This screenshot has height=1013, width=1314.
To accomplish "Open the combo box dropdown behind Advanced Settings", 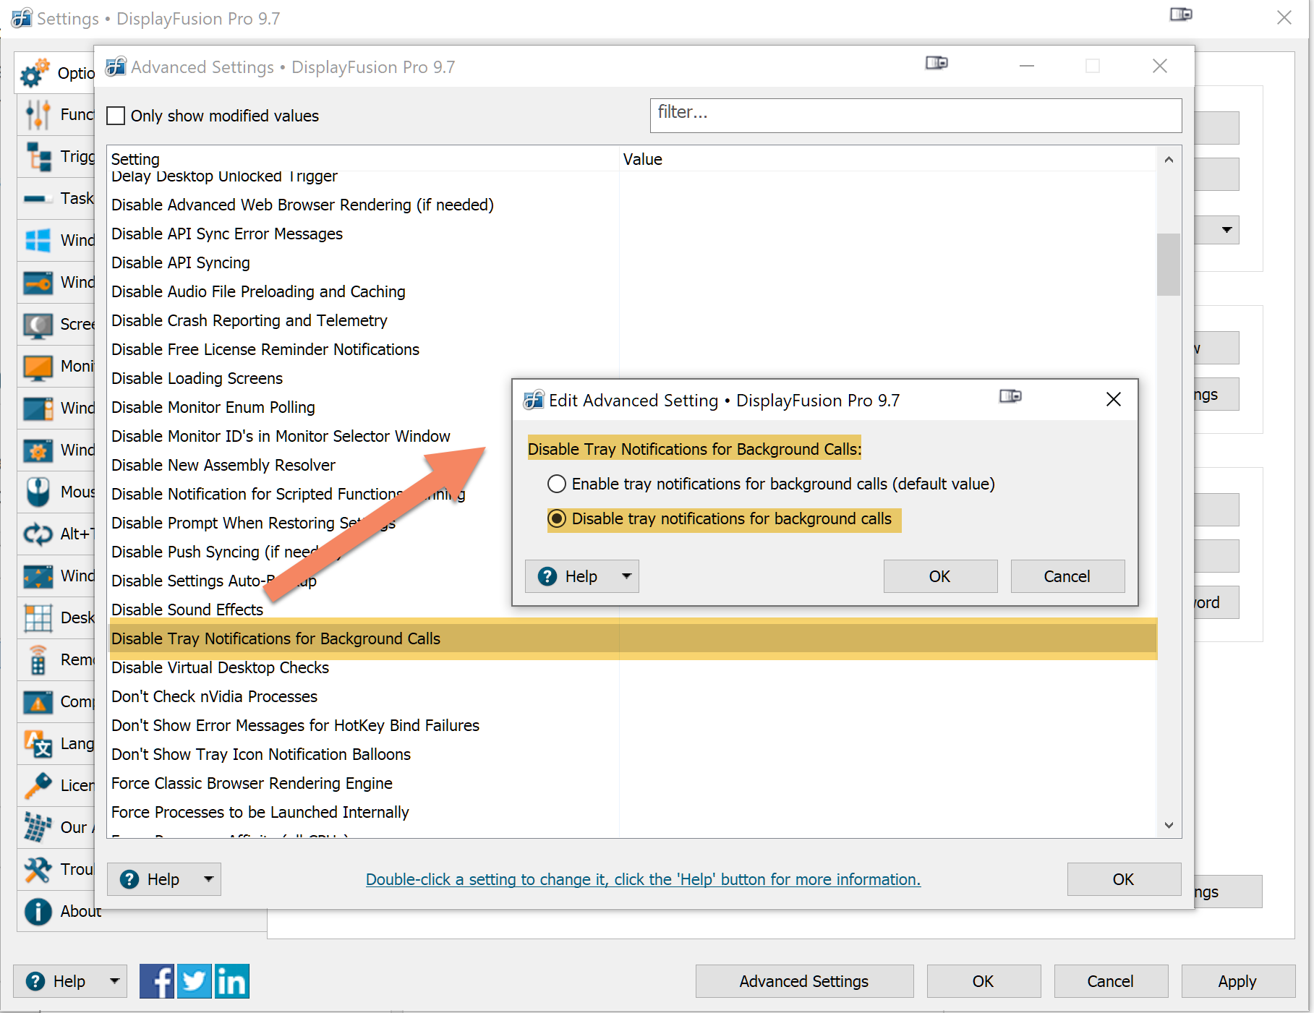I will (1226, 230).
